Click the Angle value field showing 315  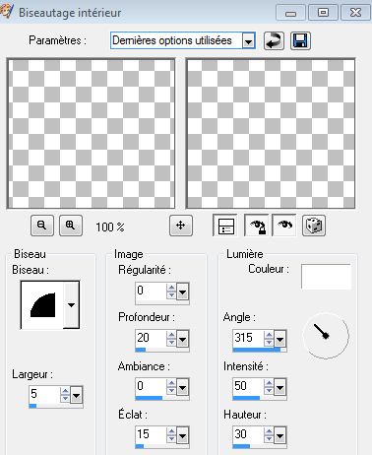coord(248,339)
